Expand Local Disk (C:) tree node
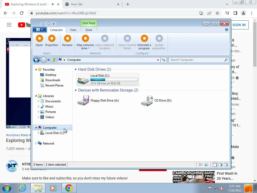 [x=38, y=133]
